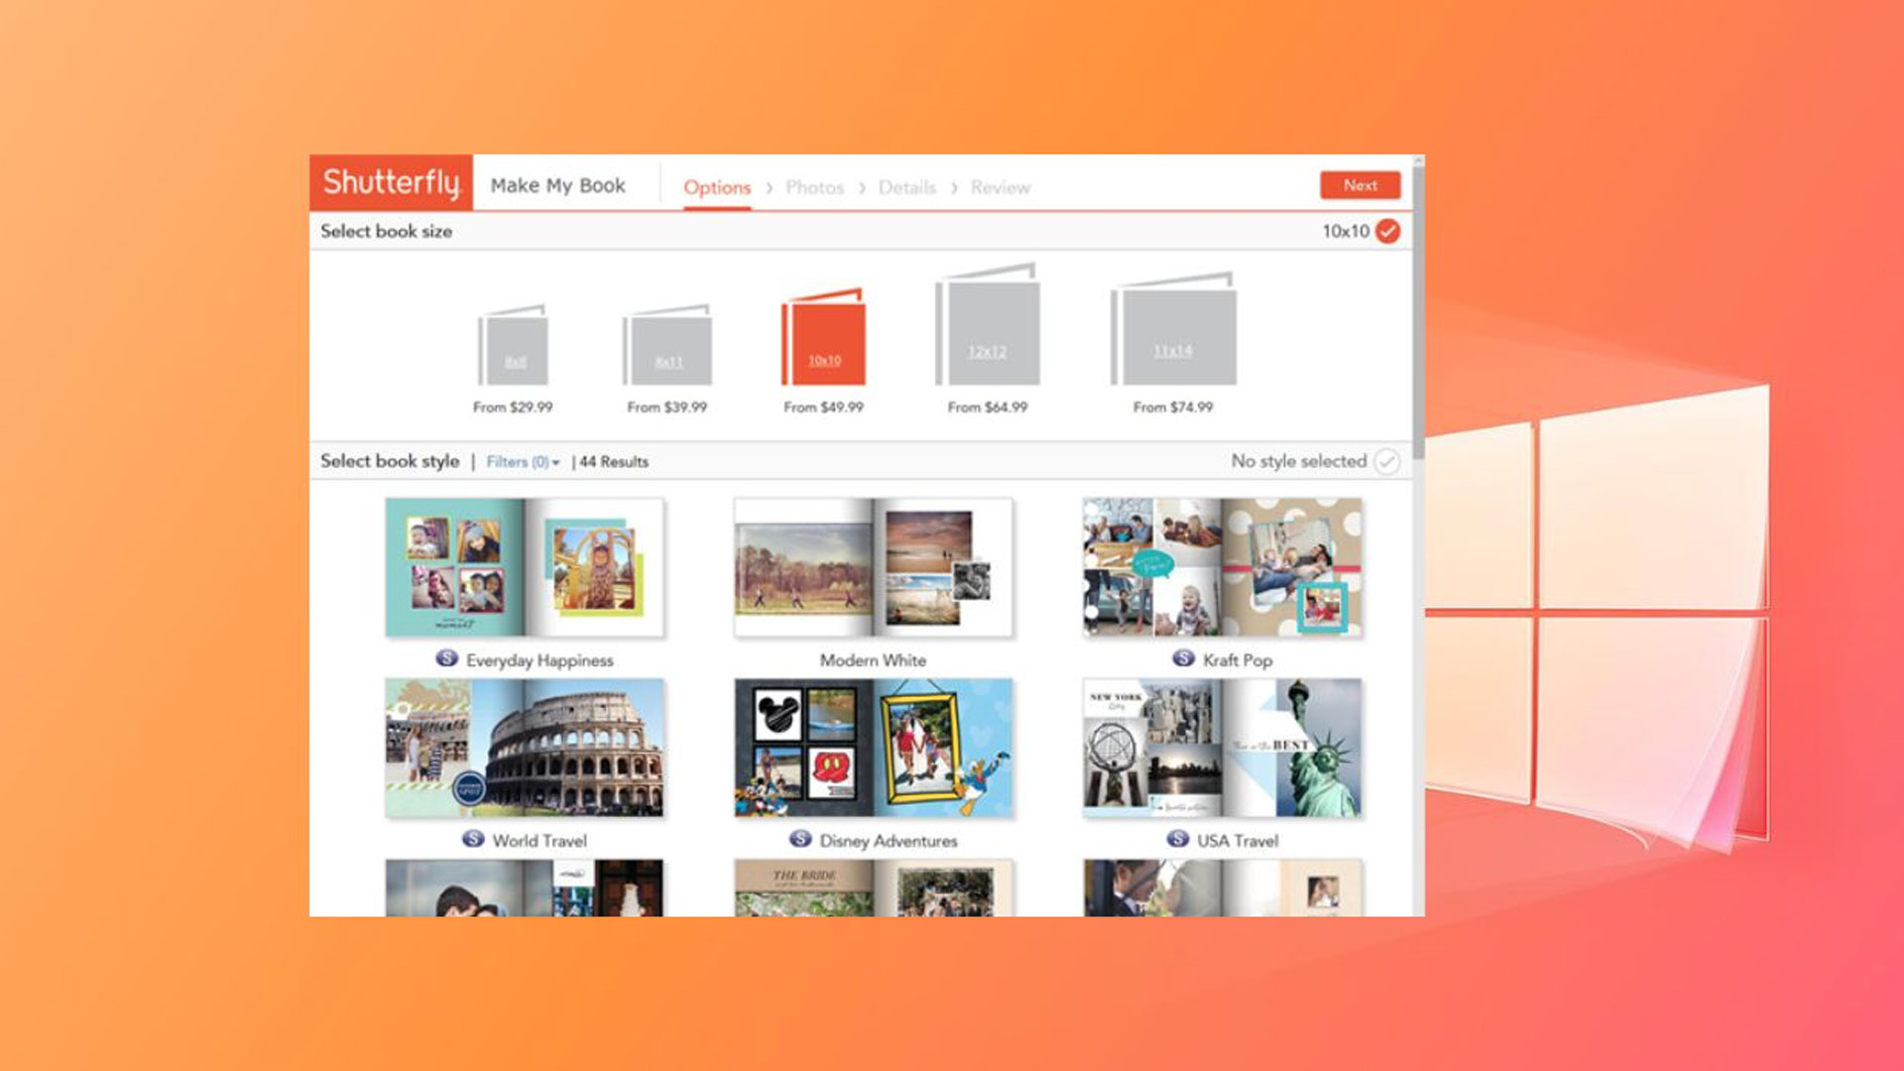This screenshot has width=1904, height=1071.
Task: Switch to the Photos step tab
Action: (x=814, y=187)
